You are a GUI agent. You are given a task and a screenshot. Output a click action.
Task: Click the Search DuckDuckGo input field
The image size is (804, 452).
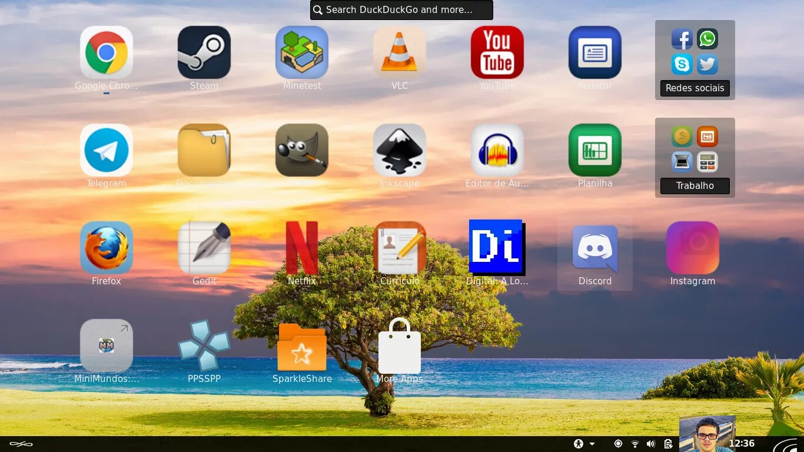(x=401, y=10)
